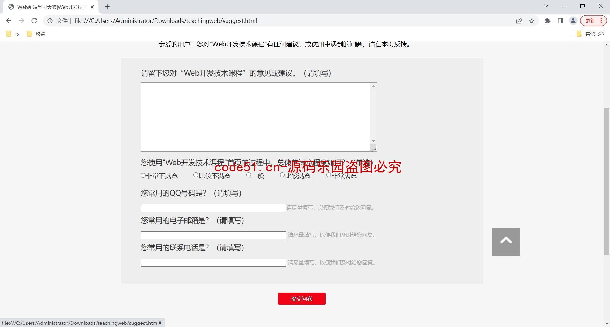Screen dimensions: 610x327
Task: Toggle the browser side panel icon
Action: (560, 21)
